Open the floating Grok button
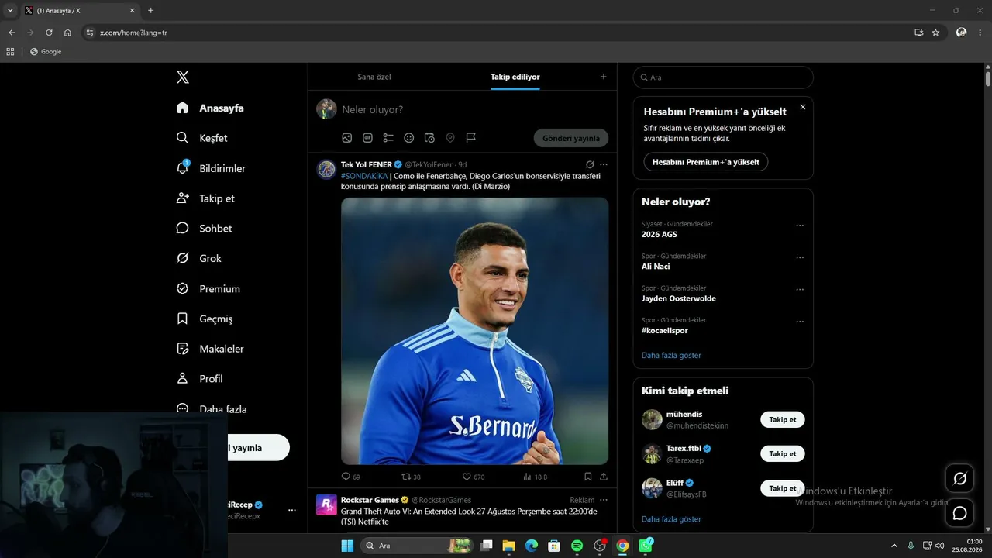This screenshot has height=558, width=992. (x=959, y=478)
